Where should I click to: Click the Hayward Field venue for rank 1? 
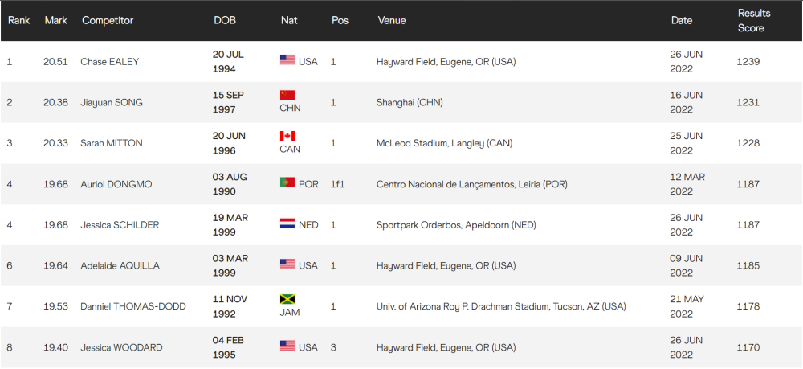446,62
